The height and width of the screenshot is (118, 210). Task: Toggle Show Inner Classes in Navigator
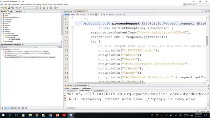click(x=15, y=108)
